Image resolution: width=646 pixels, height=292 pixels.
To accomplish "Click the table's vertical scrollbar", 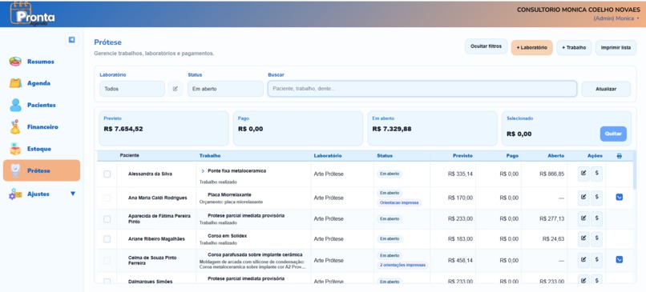I will [x=634, y=170].
